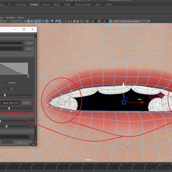The width and height of the screenshot is (172, 172).
Task: Click the second dark dialog text field
Action: pos(11,49)
